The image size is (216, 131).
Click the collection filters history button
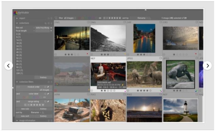(43, 109)
